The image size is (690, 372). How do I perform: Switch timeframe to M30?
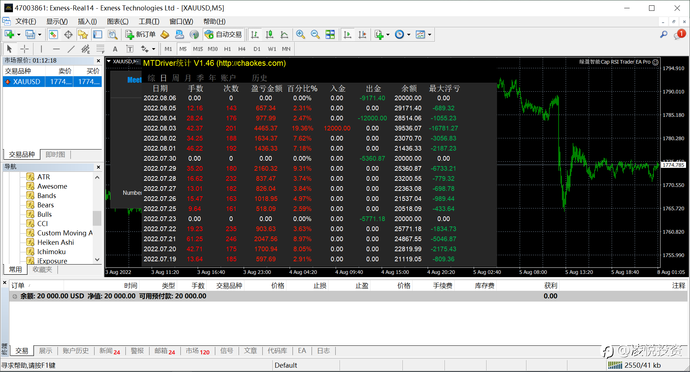(x=213, y=49)
